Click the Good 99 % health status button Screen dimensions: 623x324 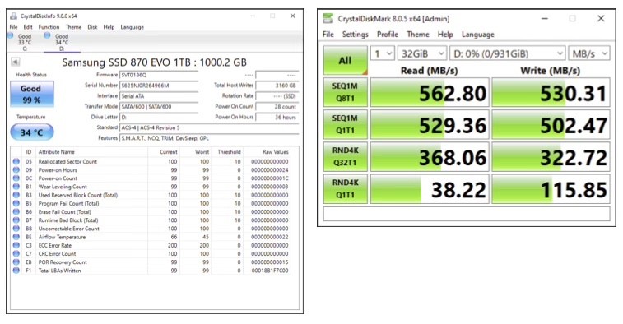(32, 94)
